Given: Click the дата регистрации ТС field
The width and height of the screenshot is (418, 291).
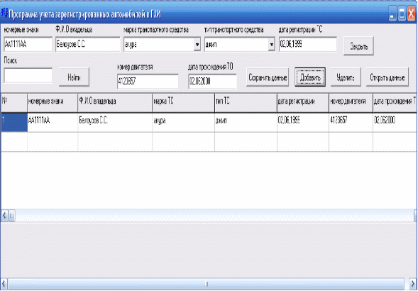Looking at the screenshot, I should [307, 44].
